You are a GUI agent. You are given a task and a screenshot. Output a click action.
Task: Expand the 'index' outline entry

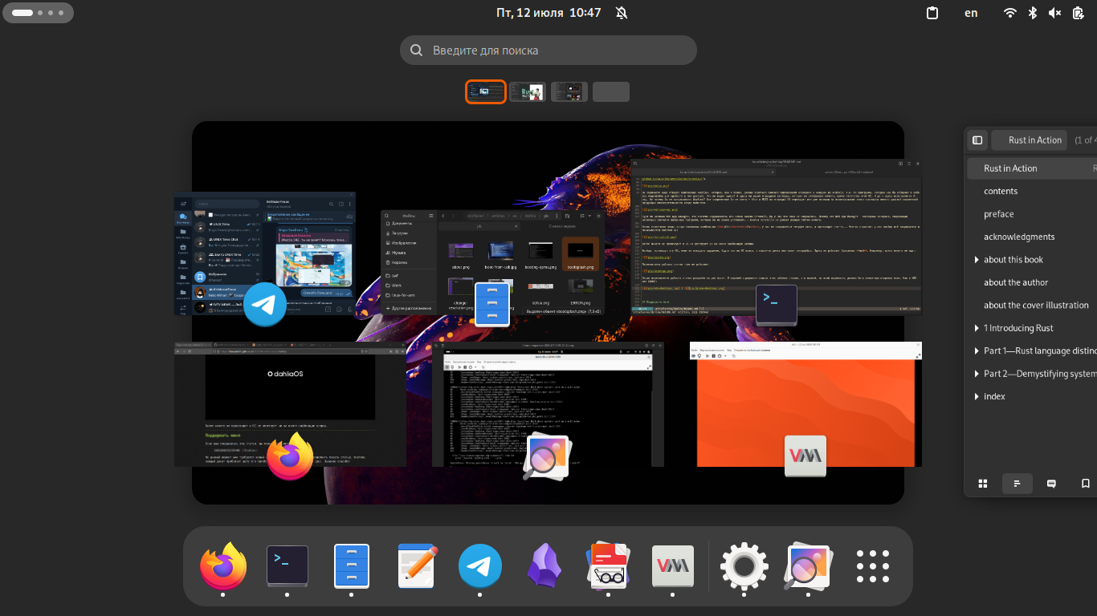pos(977,397)
